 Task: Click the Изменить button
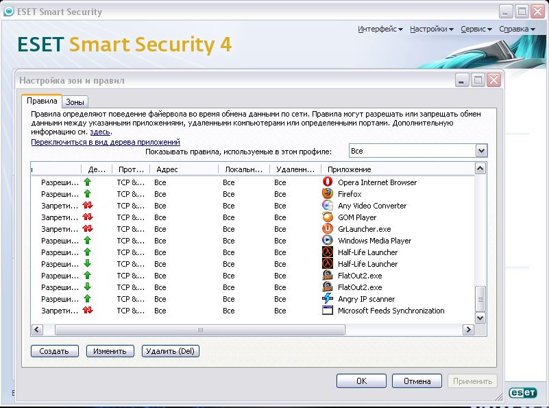[110, 351]
